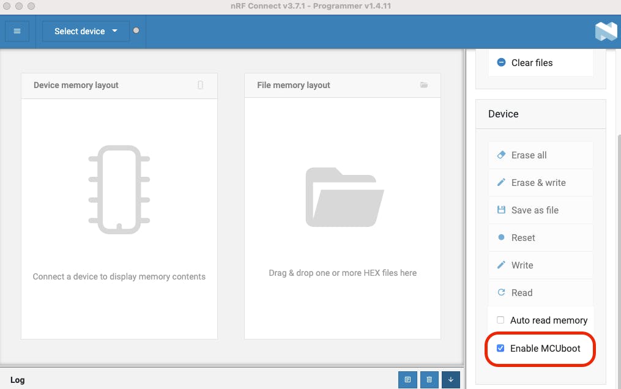Enable the Auto read memory checkbox
The image size is (621, 389).
pyautogui.click(x=500, y=320)
